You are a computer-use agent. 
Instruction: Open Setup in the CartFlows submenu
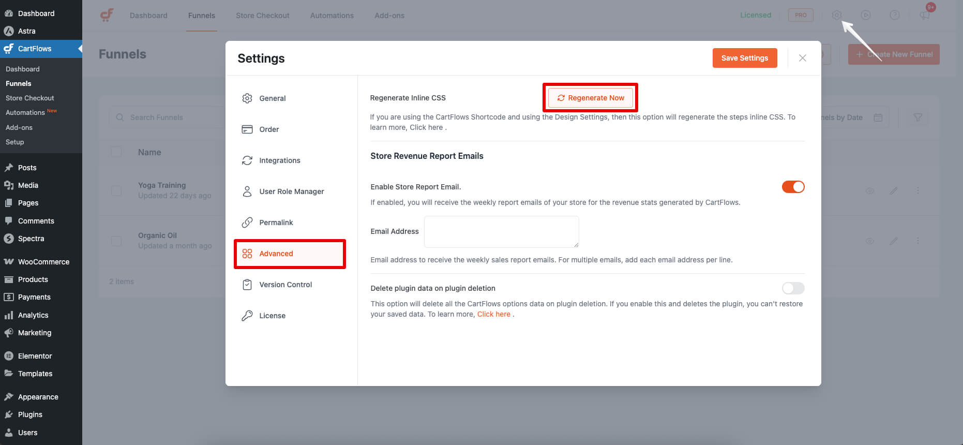(15, 142)
